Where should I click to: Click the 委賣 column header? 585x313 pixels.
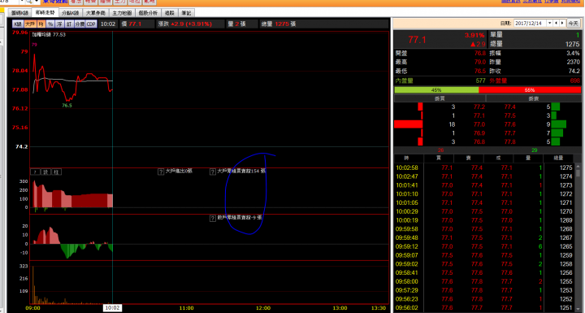(x=534, y=98)
